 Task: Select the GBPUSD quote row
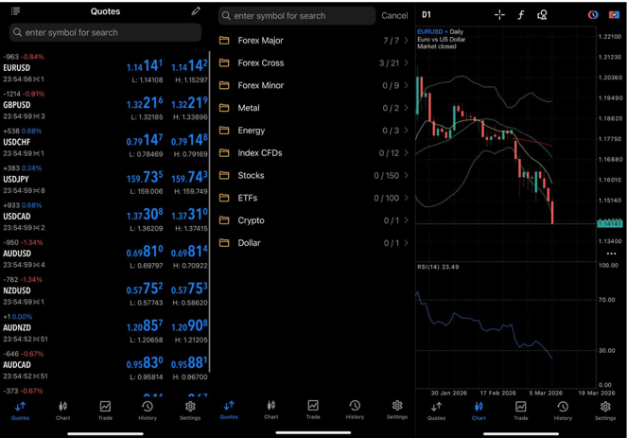click(105, 105)
